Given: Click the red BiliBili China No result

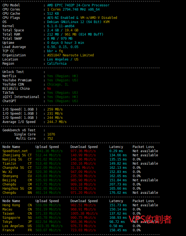Looking at the screenshot, I should click(x=49, y=89).
